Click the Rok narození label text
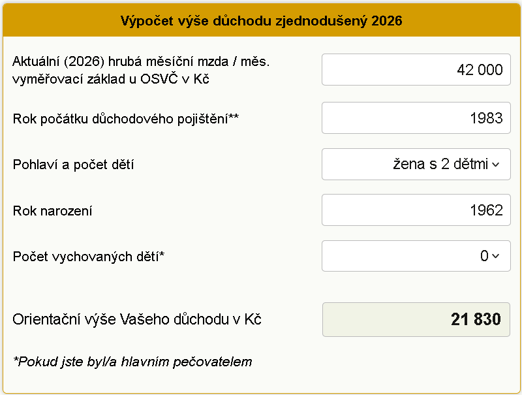The width and height of the screenshot is (522, 395). [47, 210]
